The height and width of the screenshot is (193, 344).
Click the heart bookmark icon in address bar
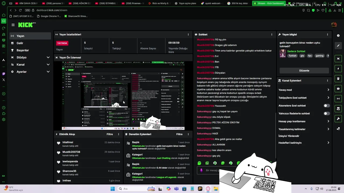click(323, 10)
